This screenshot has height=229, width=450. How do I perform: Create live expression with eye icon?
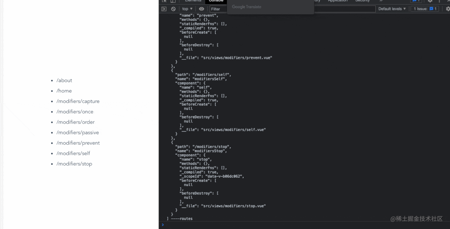(x=201, y=9)
